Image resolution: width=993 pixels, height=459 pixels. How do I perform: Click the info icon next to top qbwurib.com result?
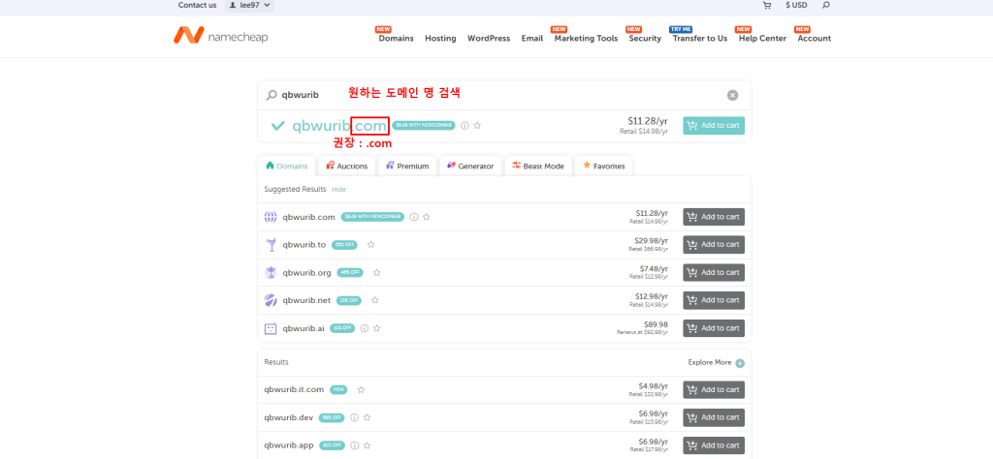464,125
